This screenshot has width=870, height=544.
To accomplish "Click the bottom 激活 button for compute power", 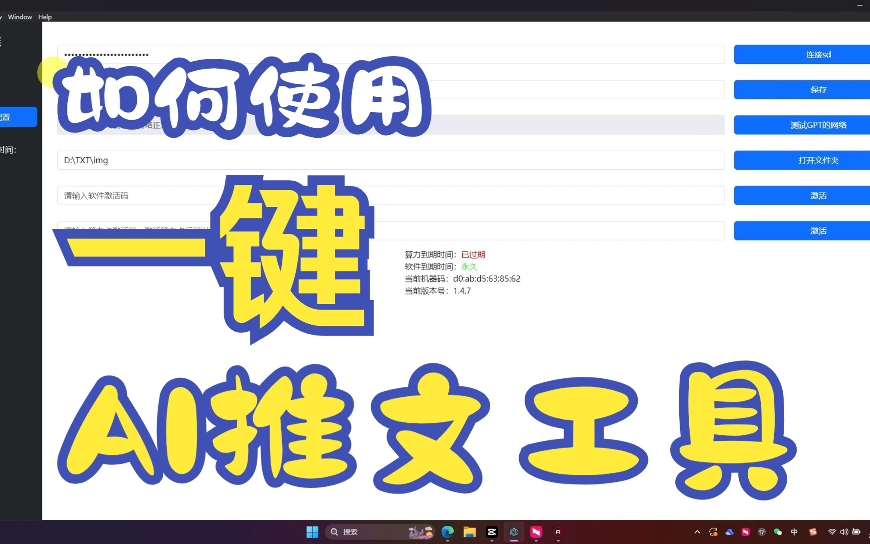I will click(802, 231).
